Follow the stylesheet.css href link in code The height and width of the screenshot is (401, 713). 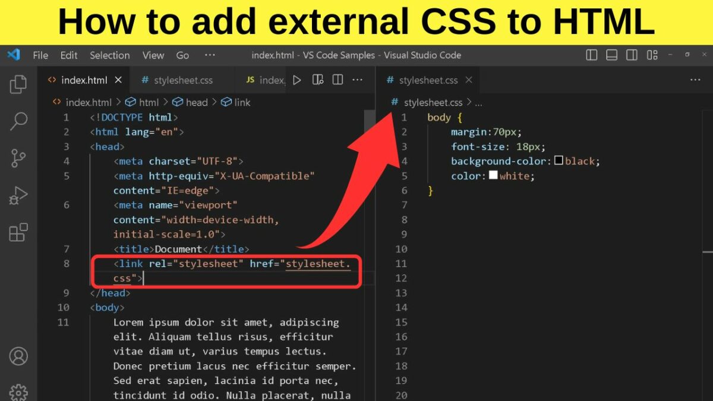(x=318, y=264)
